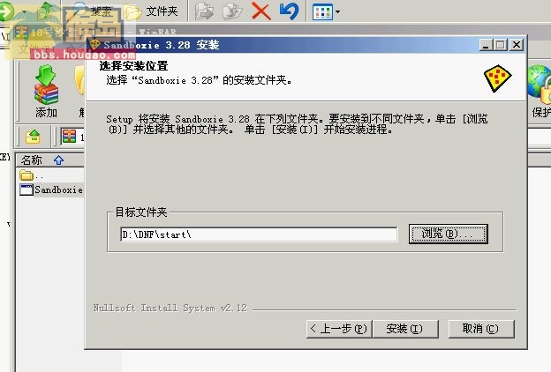551x372 pixels.
Task: Click the Sandboxie yellow diamond logo
Action: pyautogui.click(x=498, y=78)
